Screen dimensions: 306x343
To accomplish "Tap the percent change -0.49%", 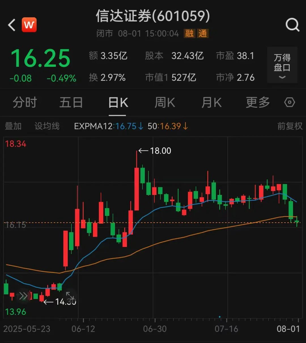I will coord(61,78).
